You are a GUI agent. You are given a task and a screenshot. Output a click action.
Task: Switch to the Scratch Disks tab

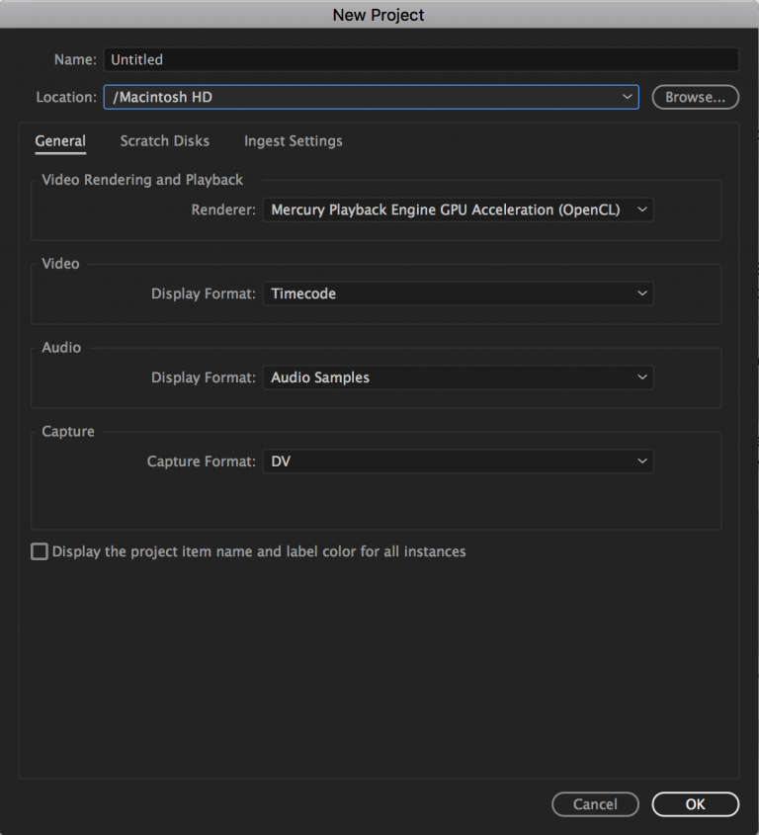pyautogui.click(x=164, y=141)
